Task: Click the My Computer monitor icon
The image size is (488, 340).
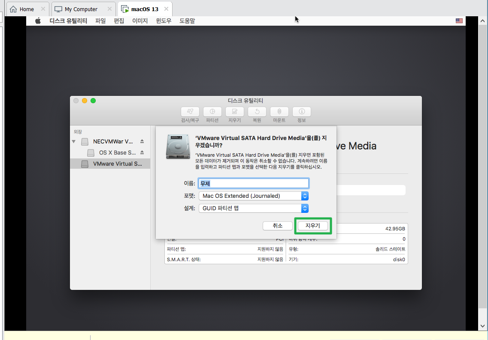Action: click(x=58, y=9)
